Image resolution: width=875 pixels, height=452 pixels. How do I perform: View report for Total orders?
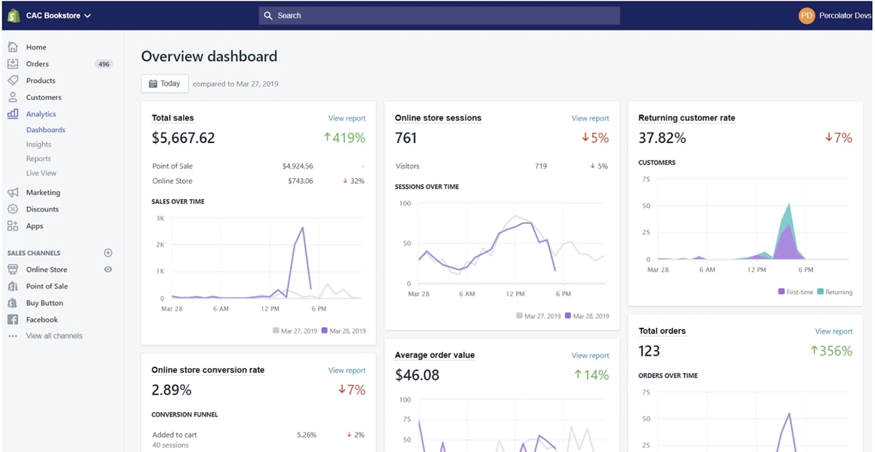point(833,332)
